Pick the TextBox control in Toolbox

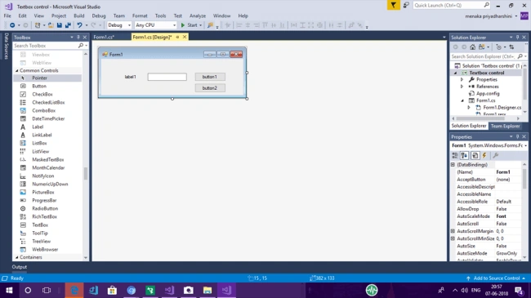click(x=40, y=225)
